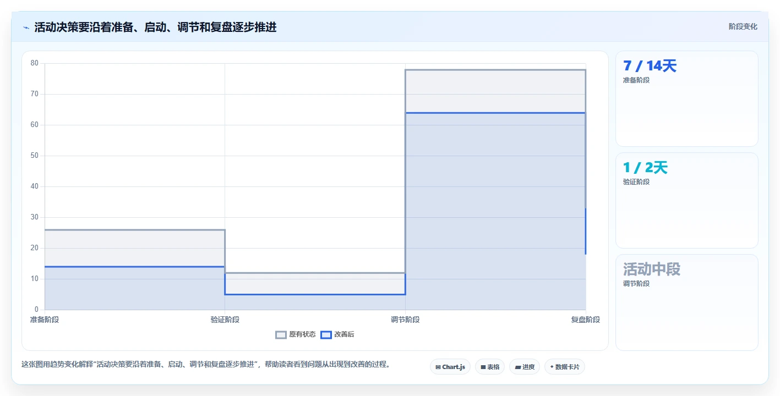Click the gray step line at 78
The height and width of the screenshot is (396, 780).
pos(495,70)
